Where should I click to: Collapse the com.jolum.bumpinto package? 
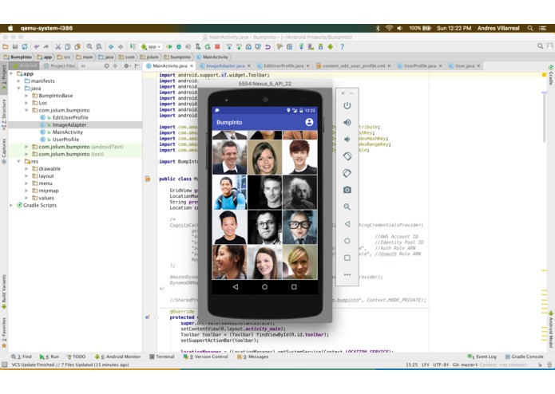tap(26, 110)
